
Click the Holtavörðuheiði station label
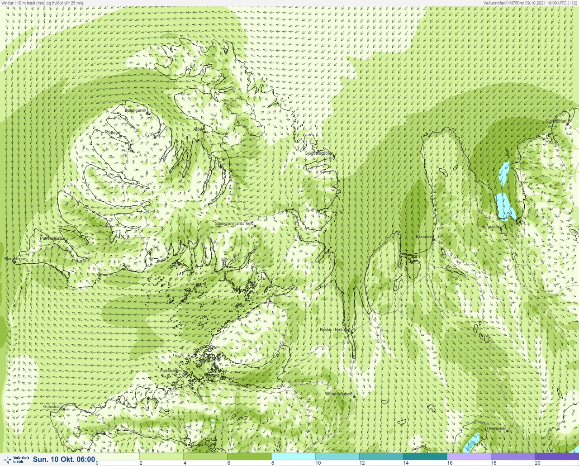click(339, 394)
